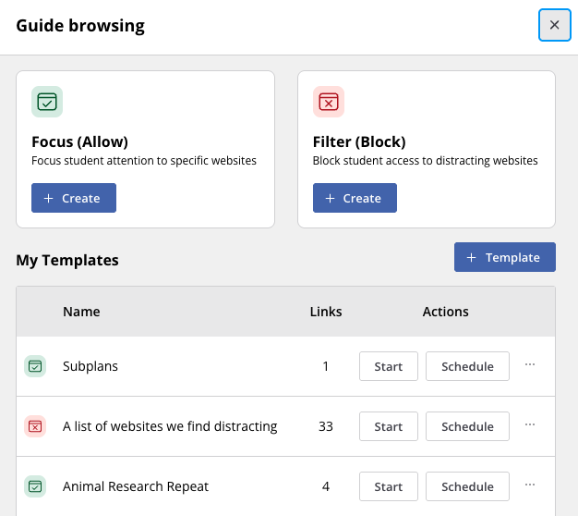This screenshot has height=516, width=578.
Task: Click the Guide browsing title
Action: pyautogui.click(x=80, y=26)
